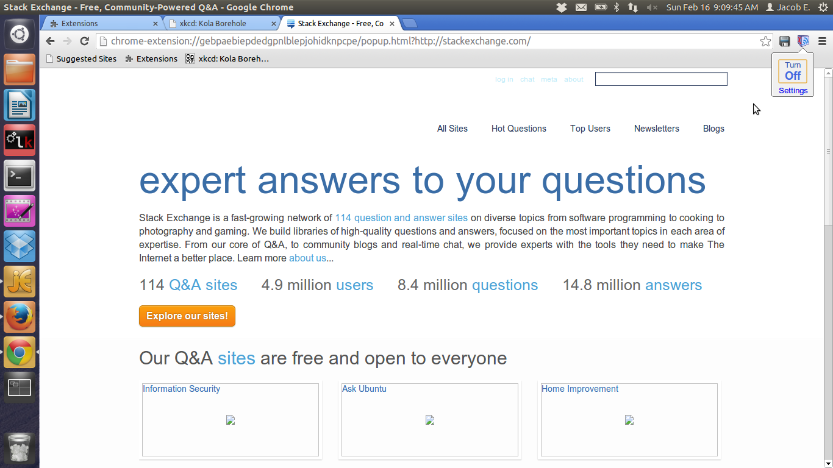Open Dropbox from the launcher
833x468 pixels.
pyautogui.click(x=20, y=246)
